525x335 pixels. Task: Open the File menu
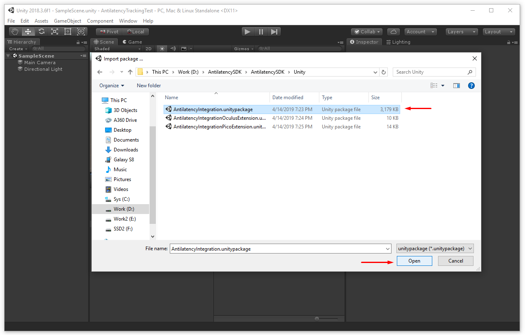pos(11,21)
